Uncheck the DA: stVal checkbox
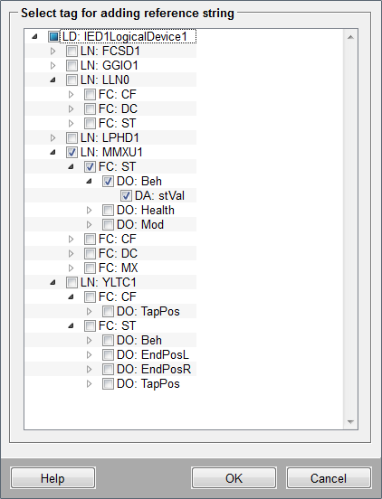Screen dimensions: 382x499 tap(126, 196)
